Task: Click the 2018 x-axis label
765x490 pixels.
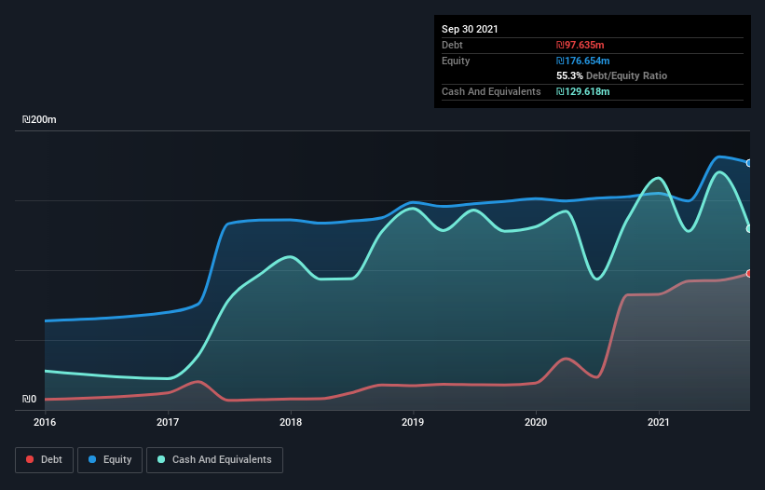Action: coord(291,422)
